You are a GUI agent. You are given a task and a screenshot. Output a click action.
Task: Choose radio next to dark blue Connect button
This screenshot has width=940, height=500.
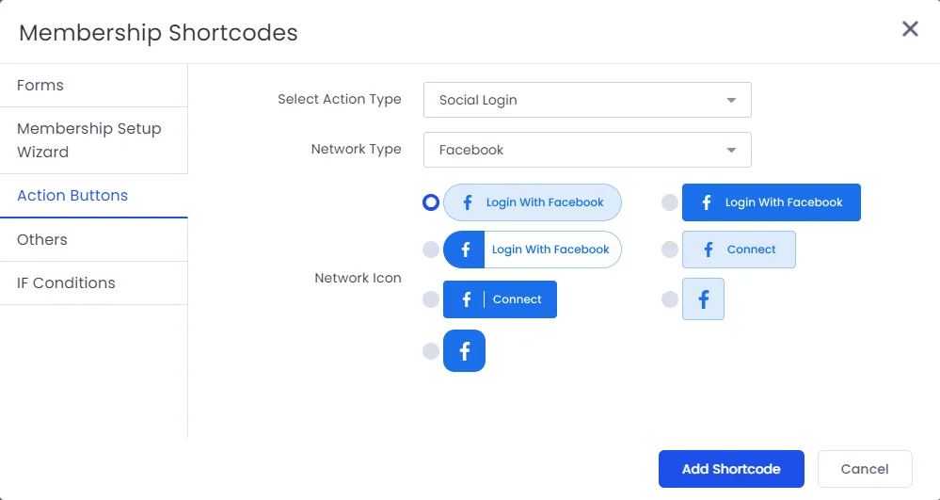(x=431, y=299)
